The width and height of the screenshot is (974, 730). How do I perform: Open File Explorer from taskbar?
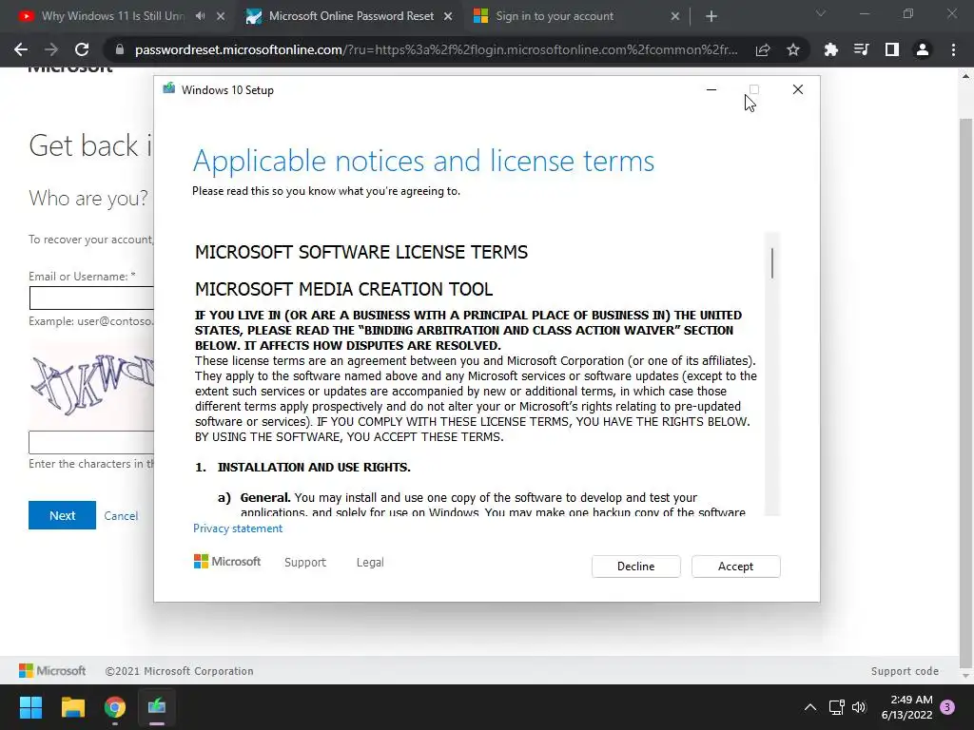[x=72, y=707]
